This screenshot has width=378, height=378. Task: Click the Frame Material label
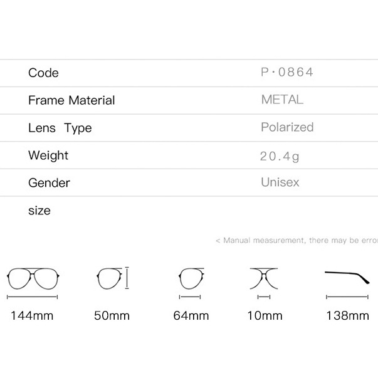[x=71, y=100]
